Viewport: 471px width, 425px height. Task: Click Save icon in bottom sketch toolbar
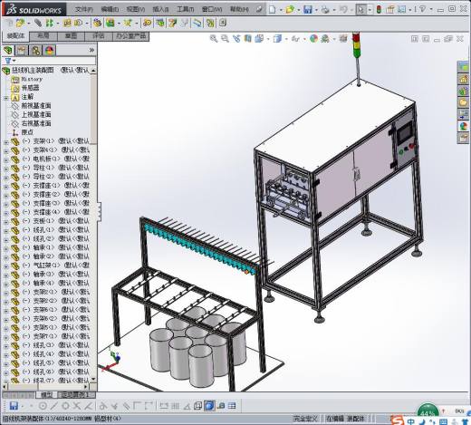(14, 406)
